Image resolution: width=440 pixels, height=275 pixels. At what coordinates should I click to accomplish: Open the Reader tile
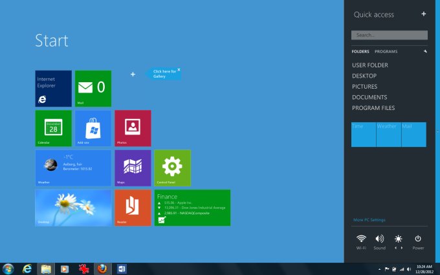tap(133, 208)
